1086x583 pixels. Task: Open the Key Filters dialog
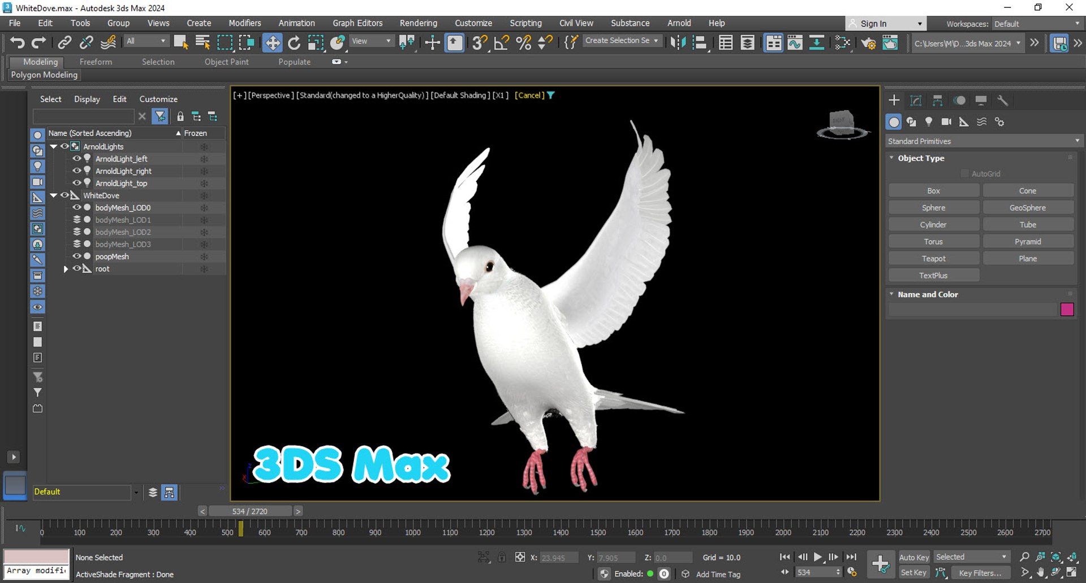[980, 573]
